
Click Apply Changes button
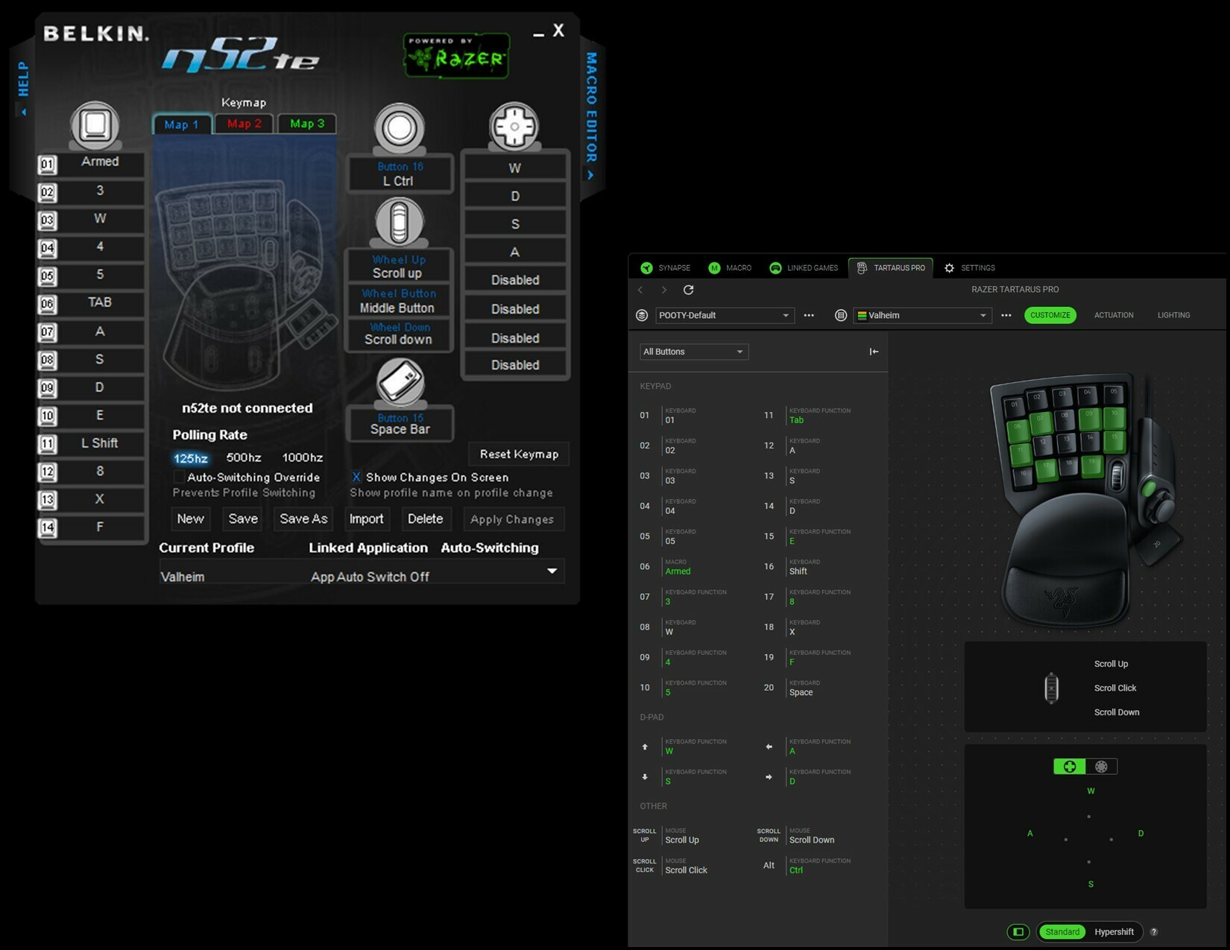point(512,519)
